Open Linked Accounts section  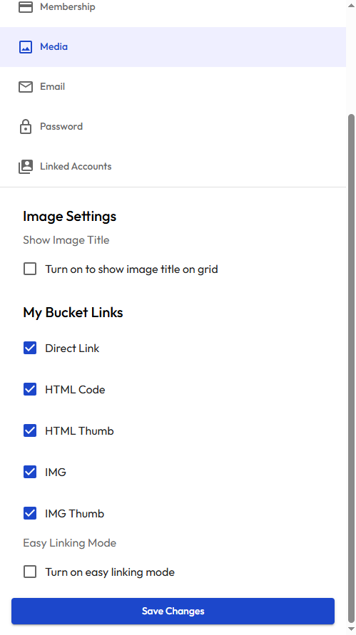click(173, 167)
